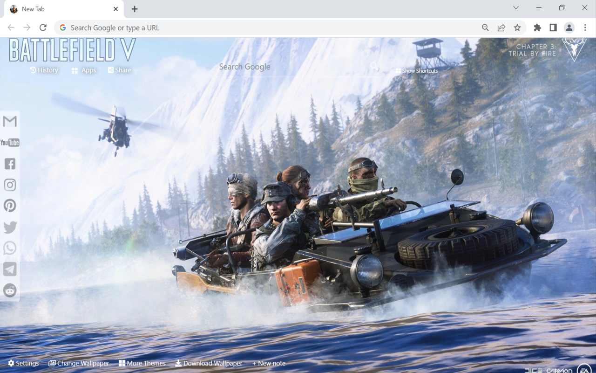Viewport: 596px width, 373px height.
Task: Click the History link
Action: pos(44,70)
